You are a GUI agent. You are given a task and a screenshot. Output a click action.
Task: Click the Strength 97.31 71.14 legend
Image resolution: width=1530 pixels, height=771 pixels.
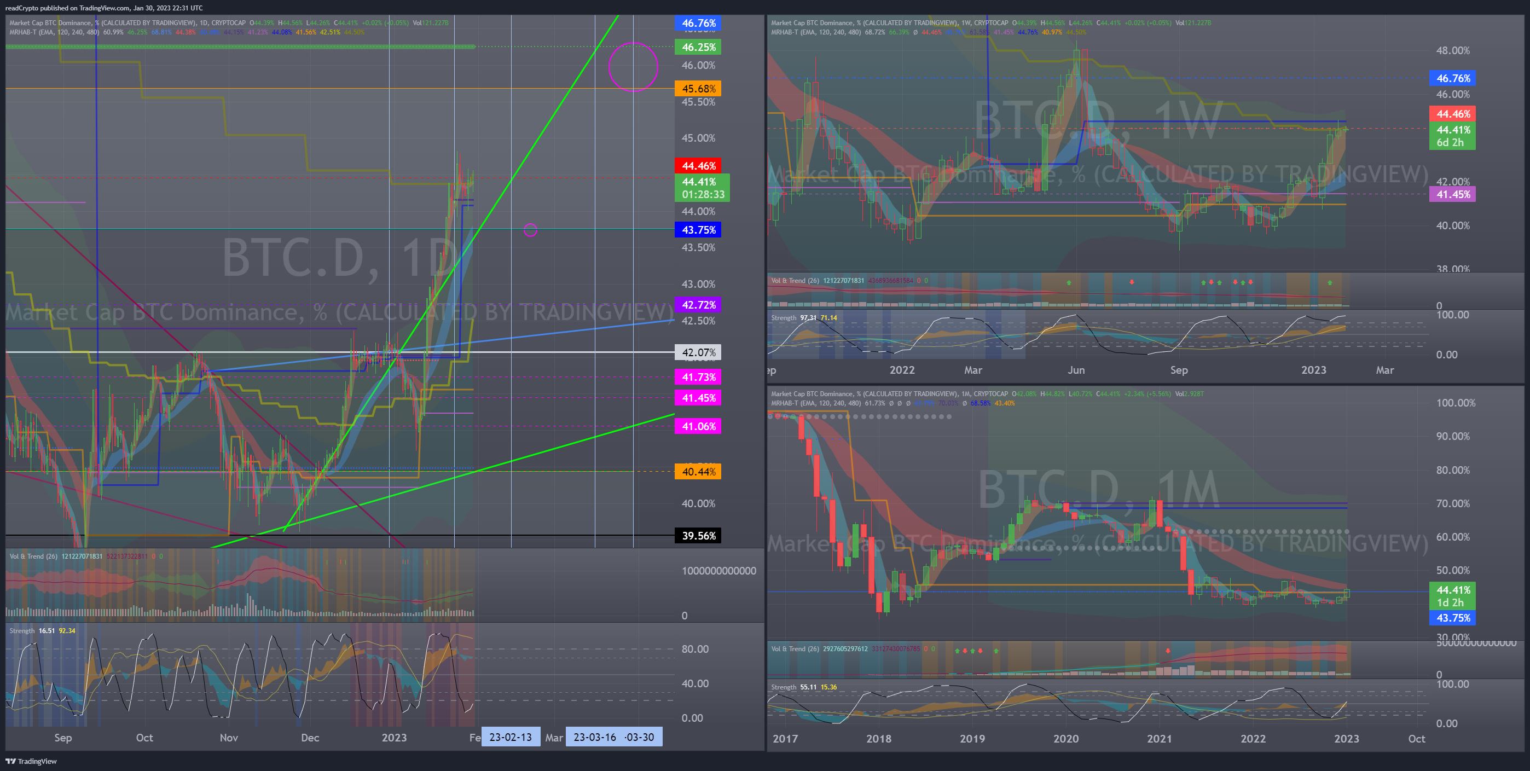804,318
